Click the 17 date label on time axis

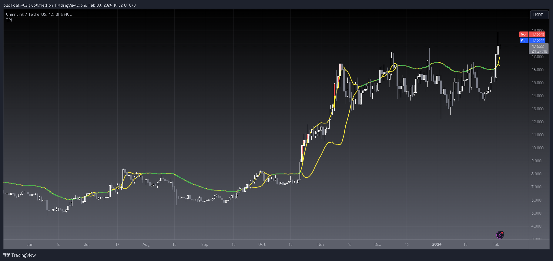[x=117, y=244]
